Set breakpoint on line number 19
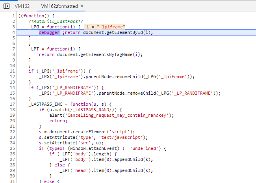Screen dimensions: 256x183 point(13,115)
